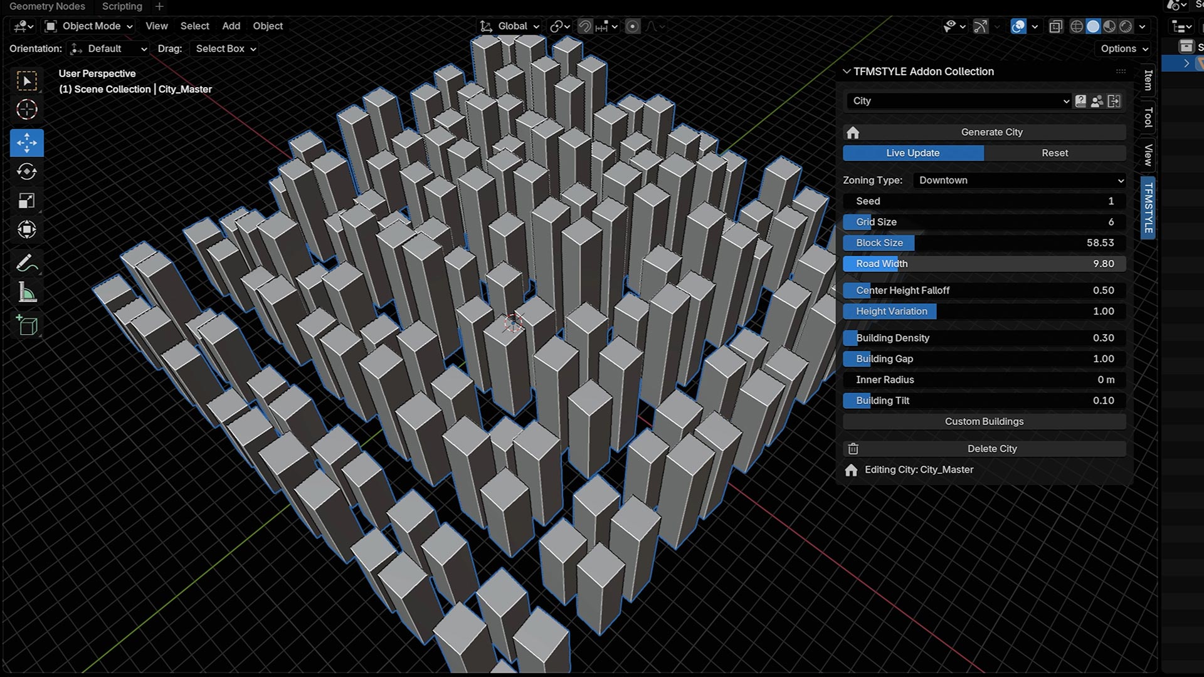1204x677 pixels.
Task: Switch to the Tool sidebar tab
Action: (x=1148, y=117)
